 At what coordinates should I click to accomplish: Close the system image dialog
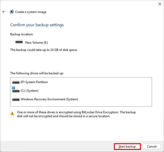pos(160,4)
